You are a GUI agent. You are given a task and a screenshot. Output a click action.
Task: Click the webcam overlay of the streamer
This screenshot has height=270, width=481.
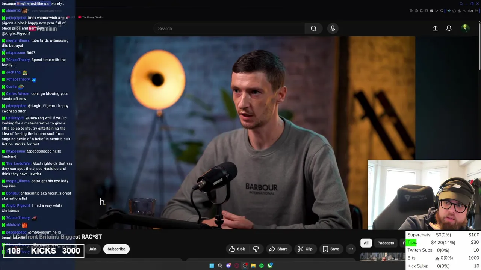point(424,195)
